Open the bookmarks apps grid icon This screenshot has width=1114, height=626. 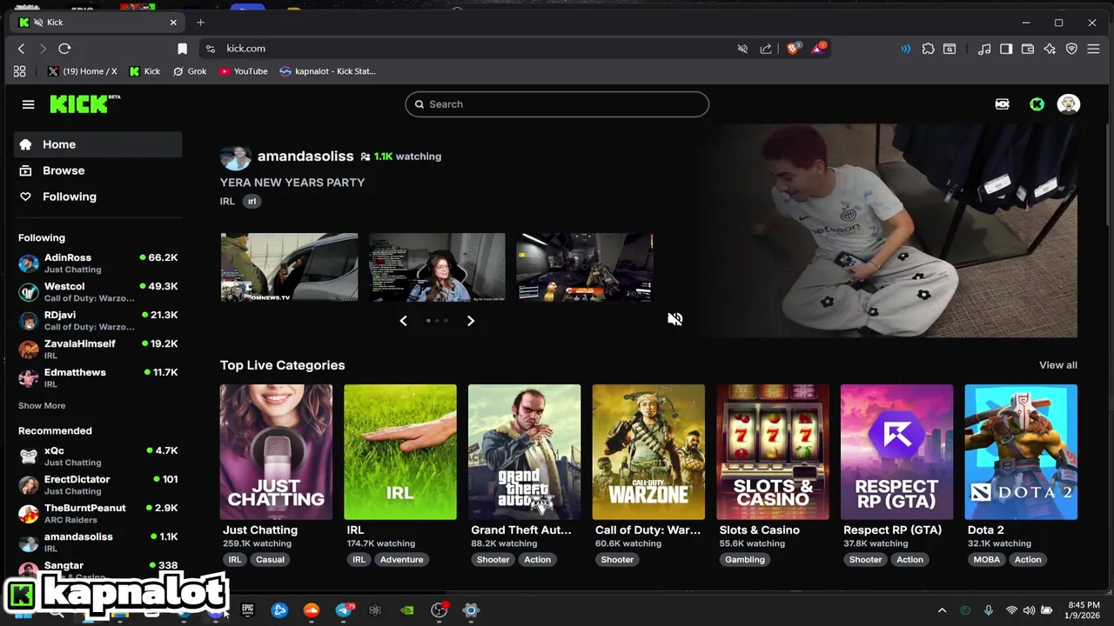click(x=19, y=71)
